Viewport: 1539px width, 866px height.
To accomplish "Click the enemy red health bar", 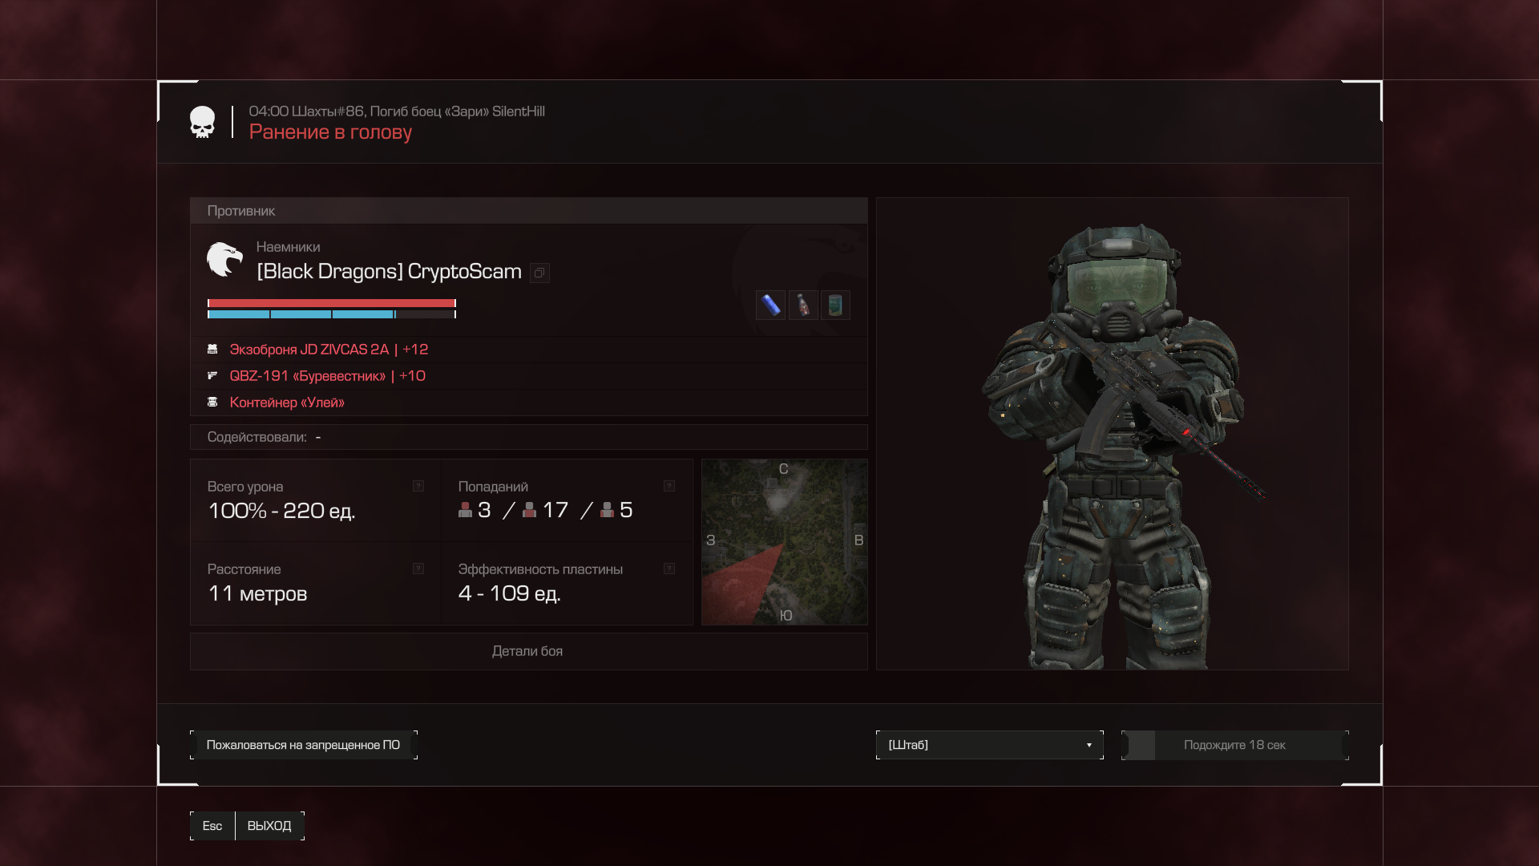I will (332, 303).
